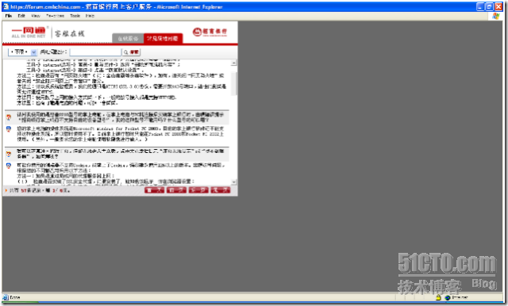Click the record count text showing 57 records
This screenshot has width=508, height=306.
click(x=40, y=190)
